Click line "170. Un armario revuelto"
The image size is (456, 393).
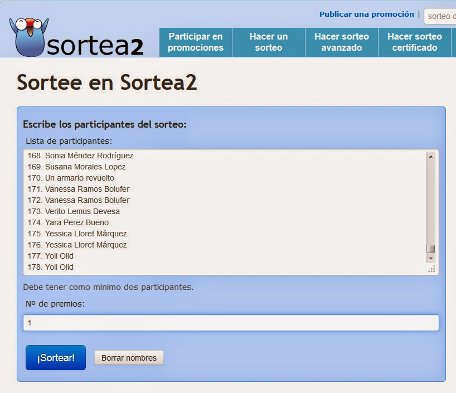[71, 178]
